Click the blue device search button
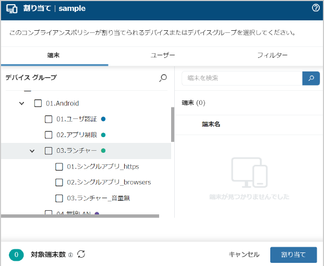This screenshot has height=266, width=324. pyautogui.click(x=311, y=78)
